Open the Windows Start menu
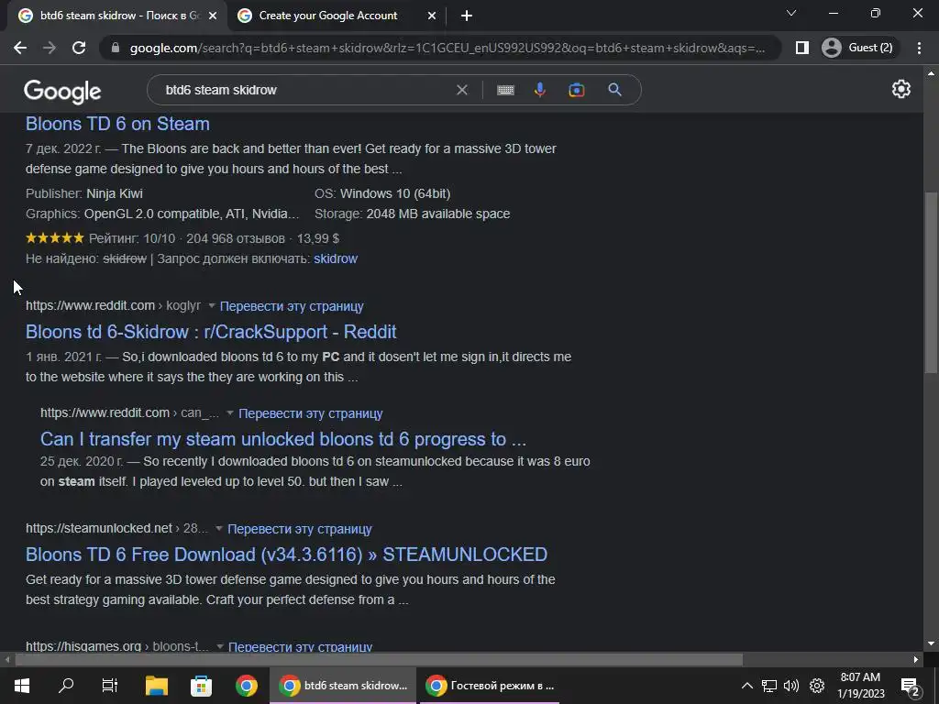This screenshot has height=704, width=939. click(22, 686)
